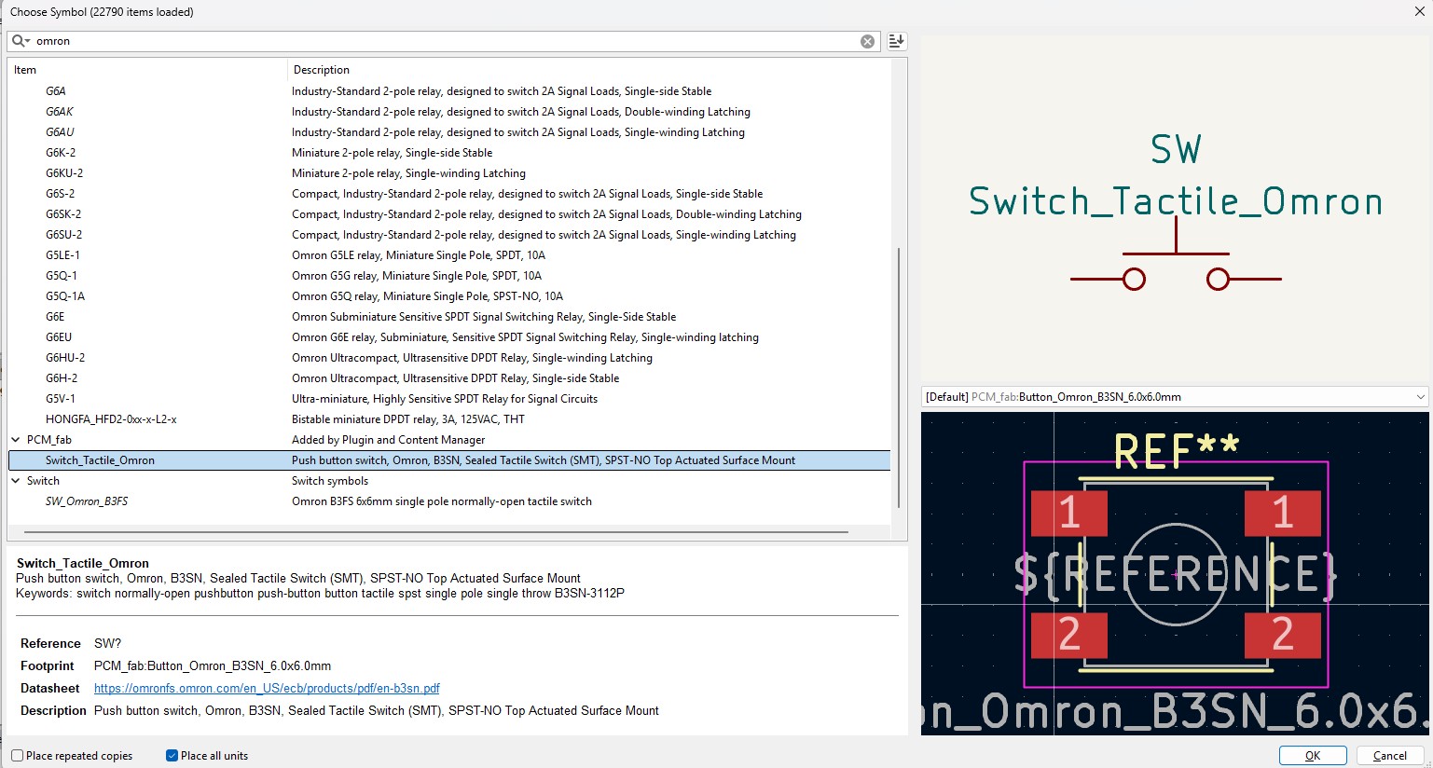
Task: Select the G6K-2 relay row
Action: pos(449,153)
